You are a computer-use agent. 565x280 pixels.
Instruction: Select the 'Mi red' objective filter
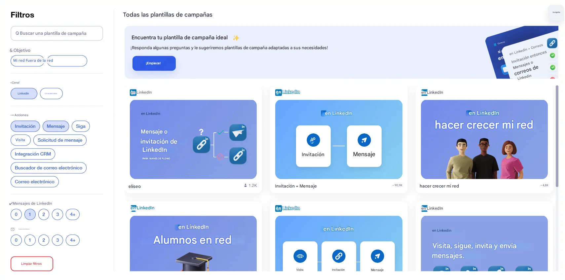click(x=27, y=61)
